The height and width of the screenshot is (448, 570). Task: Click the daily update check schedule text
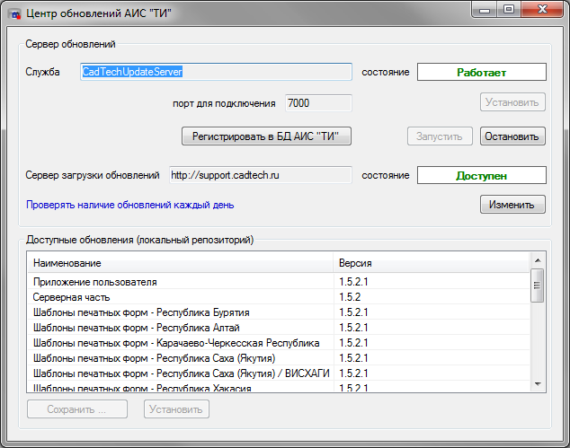pyautogui.click(x=130, y=205)
